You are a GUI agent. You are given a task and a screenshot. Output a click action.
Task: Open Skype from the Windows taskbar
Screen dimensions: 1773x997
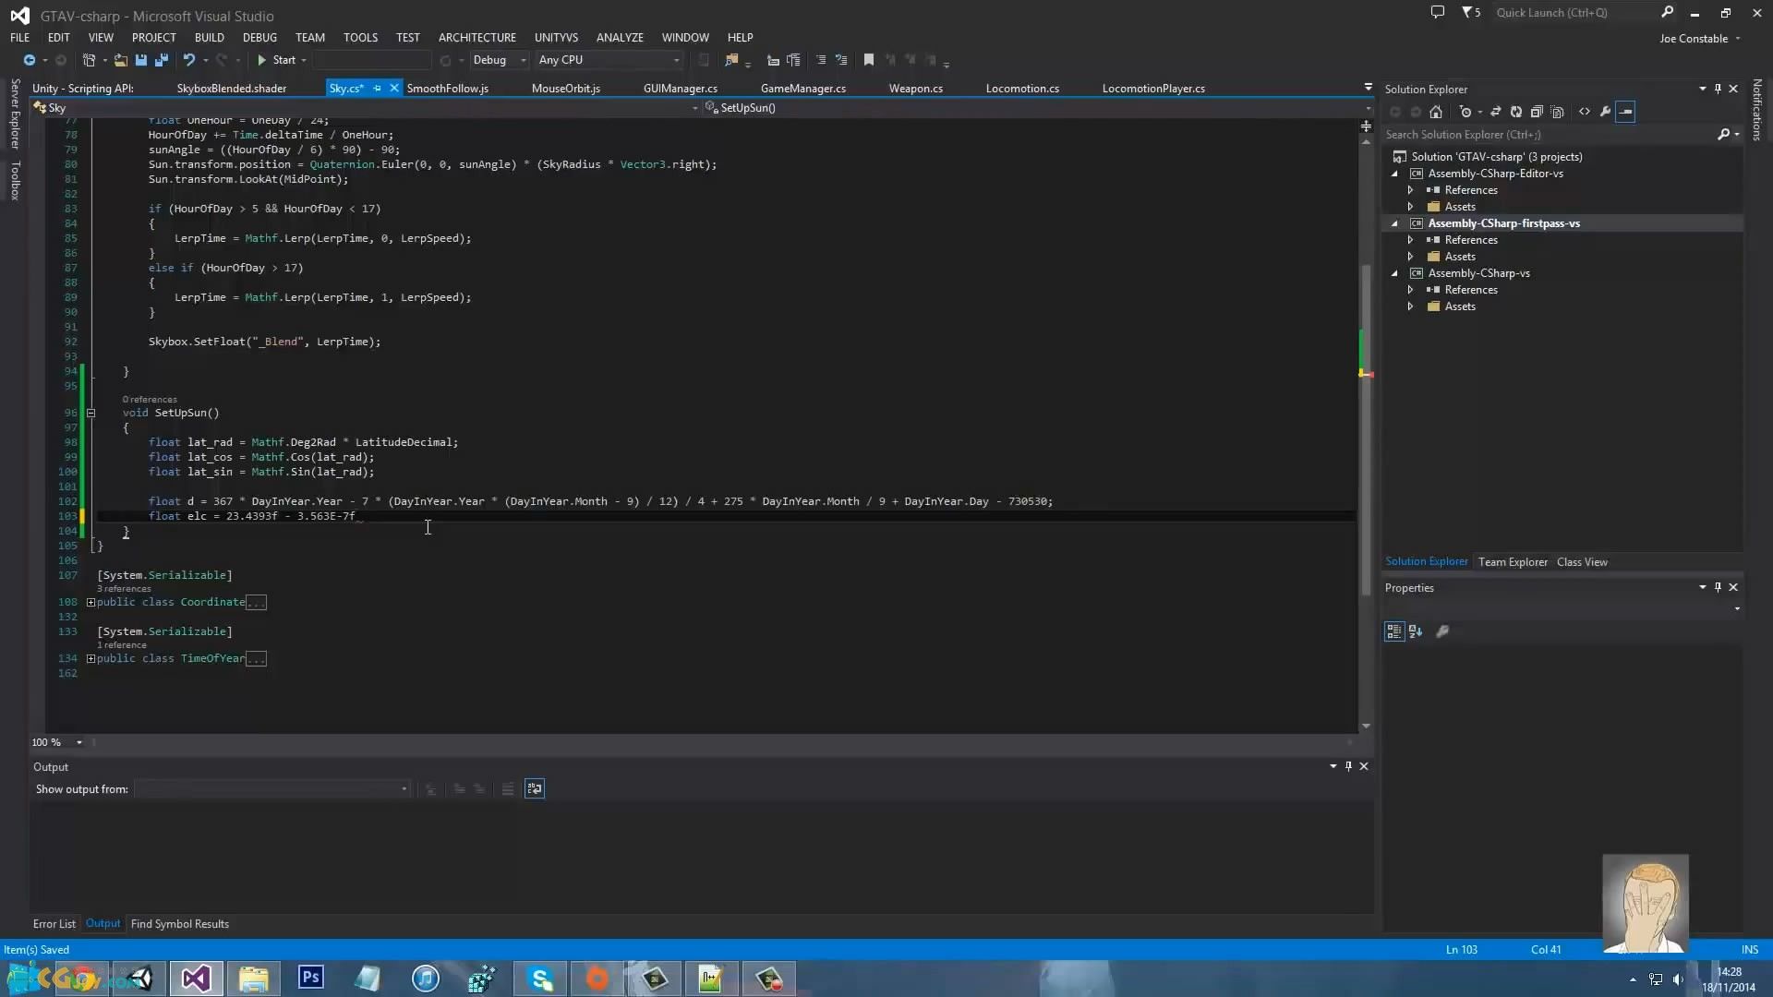click(x=540, y=978)
